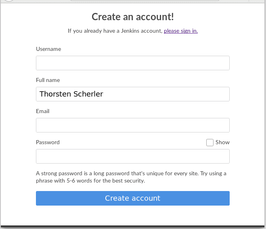Image resolution: width=266 pixels, height=229 pixels.
Task: Select the Password input field
Action: (x=132, y=156)
